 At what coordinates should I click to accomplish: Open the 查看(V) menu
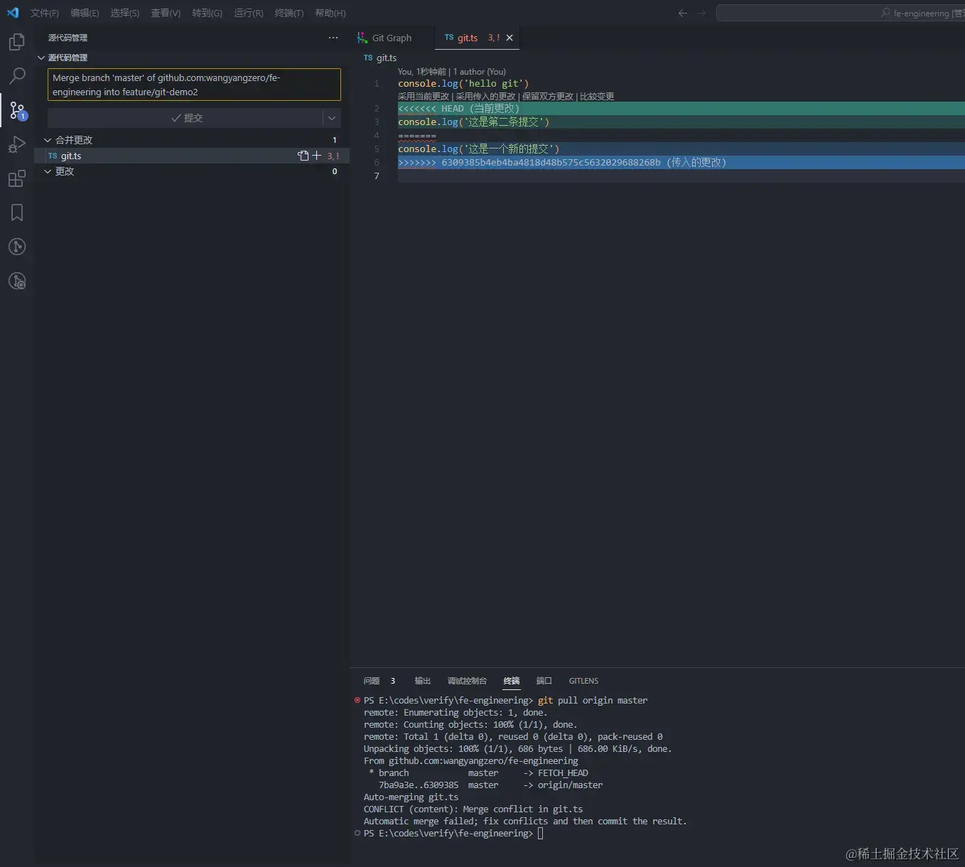point(166,13)
